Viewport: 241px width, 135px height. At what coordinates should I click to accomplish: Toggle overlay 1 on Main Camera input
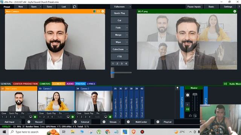[x=2, y=117]
